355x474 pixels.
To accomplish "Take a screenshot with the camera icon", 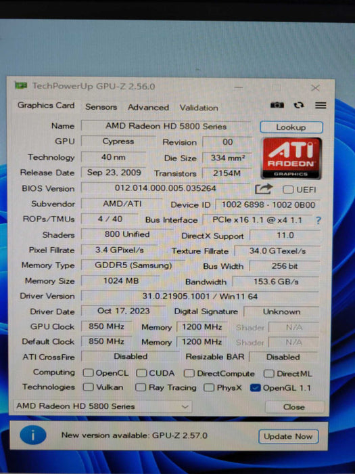I will [x=277, y=105].
